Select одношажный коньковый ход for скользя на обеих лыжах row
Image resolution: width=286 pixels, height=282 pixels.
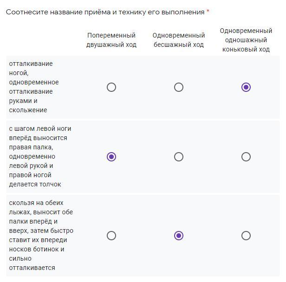tap(246, 236)
